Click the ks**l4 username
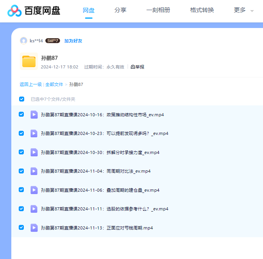Viewport: 263px width, 259px height. coord(36,41)
